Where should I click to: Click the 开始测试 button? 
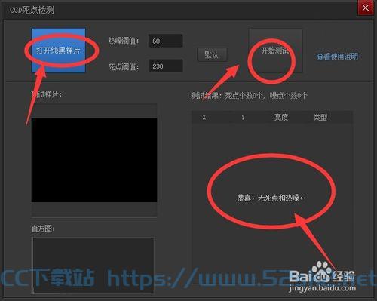(x=275, y=51)
